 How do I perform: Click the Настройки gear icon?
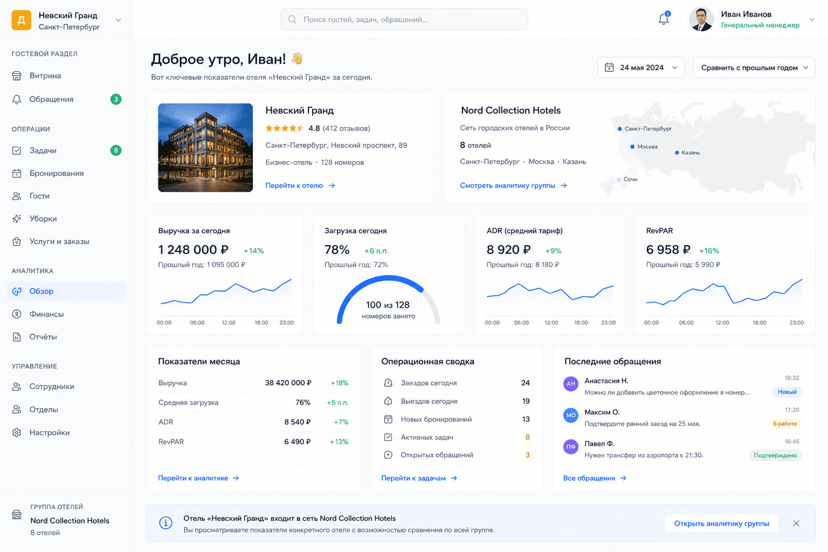point(17,433)
